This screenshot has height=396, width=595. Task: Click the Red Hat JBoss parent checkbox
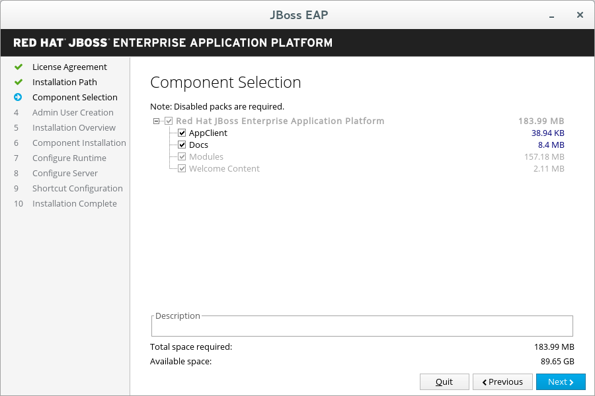coord(168,121)
